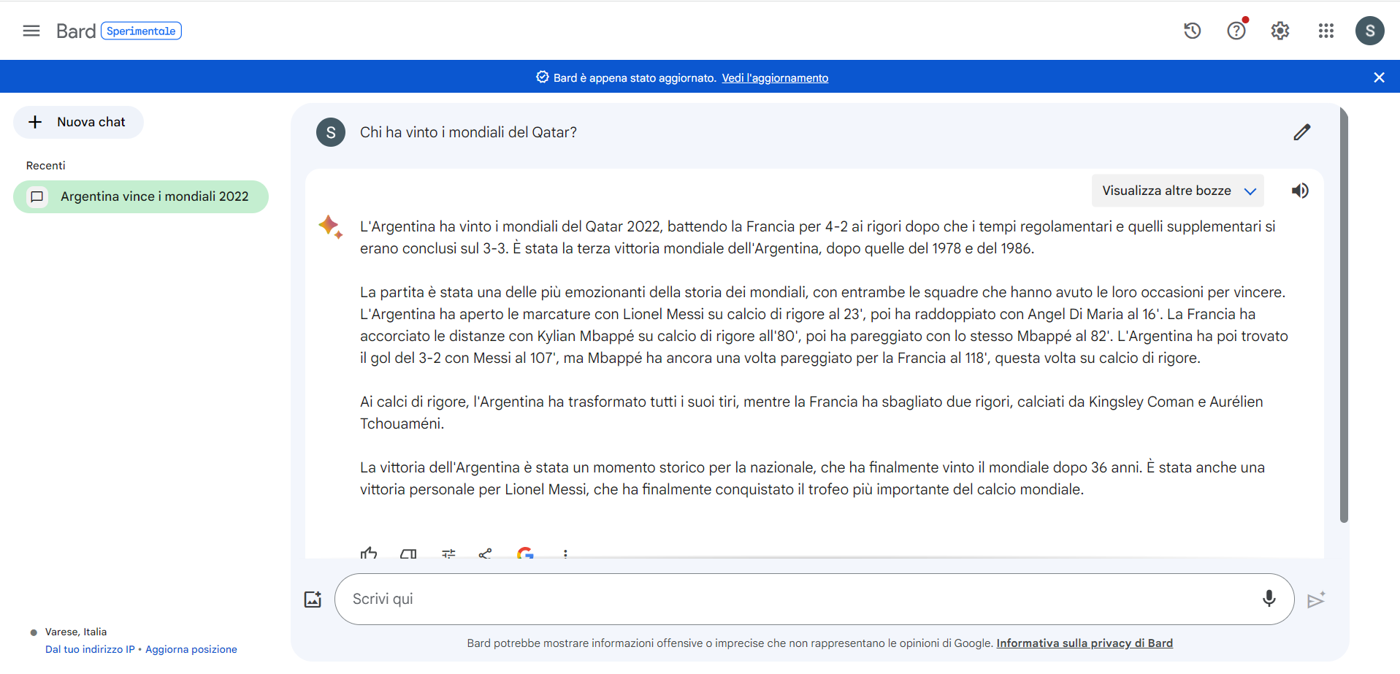Open the modify response sliders icon
The height and width of the screenshot is (674, 1400).
tap(448, 554)
